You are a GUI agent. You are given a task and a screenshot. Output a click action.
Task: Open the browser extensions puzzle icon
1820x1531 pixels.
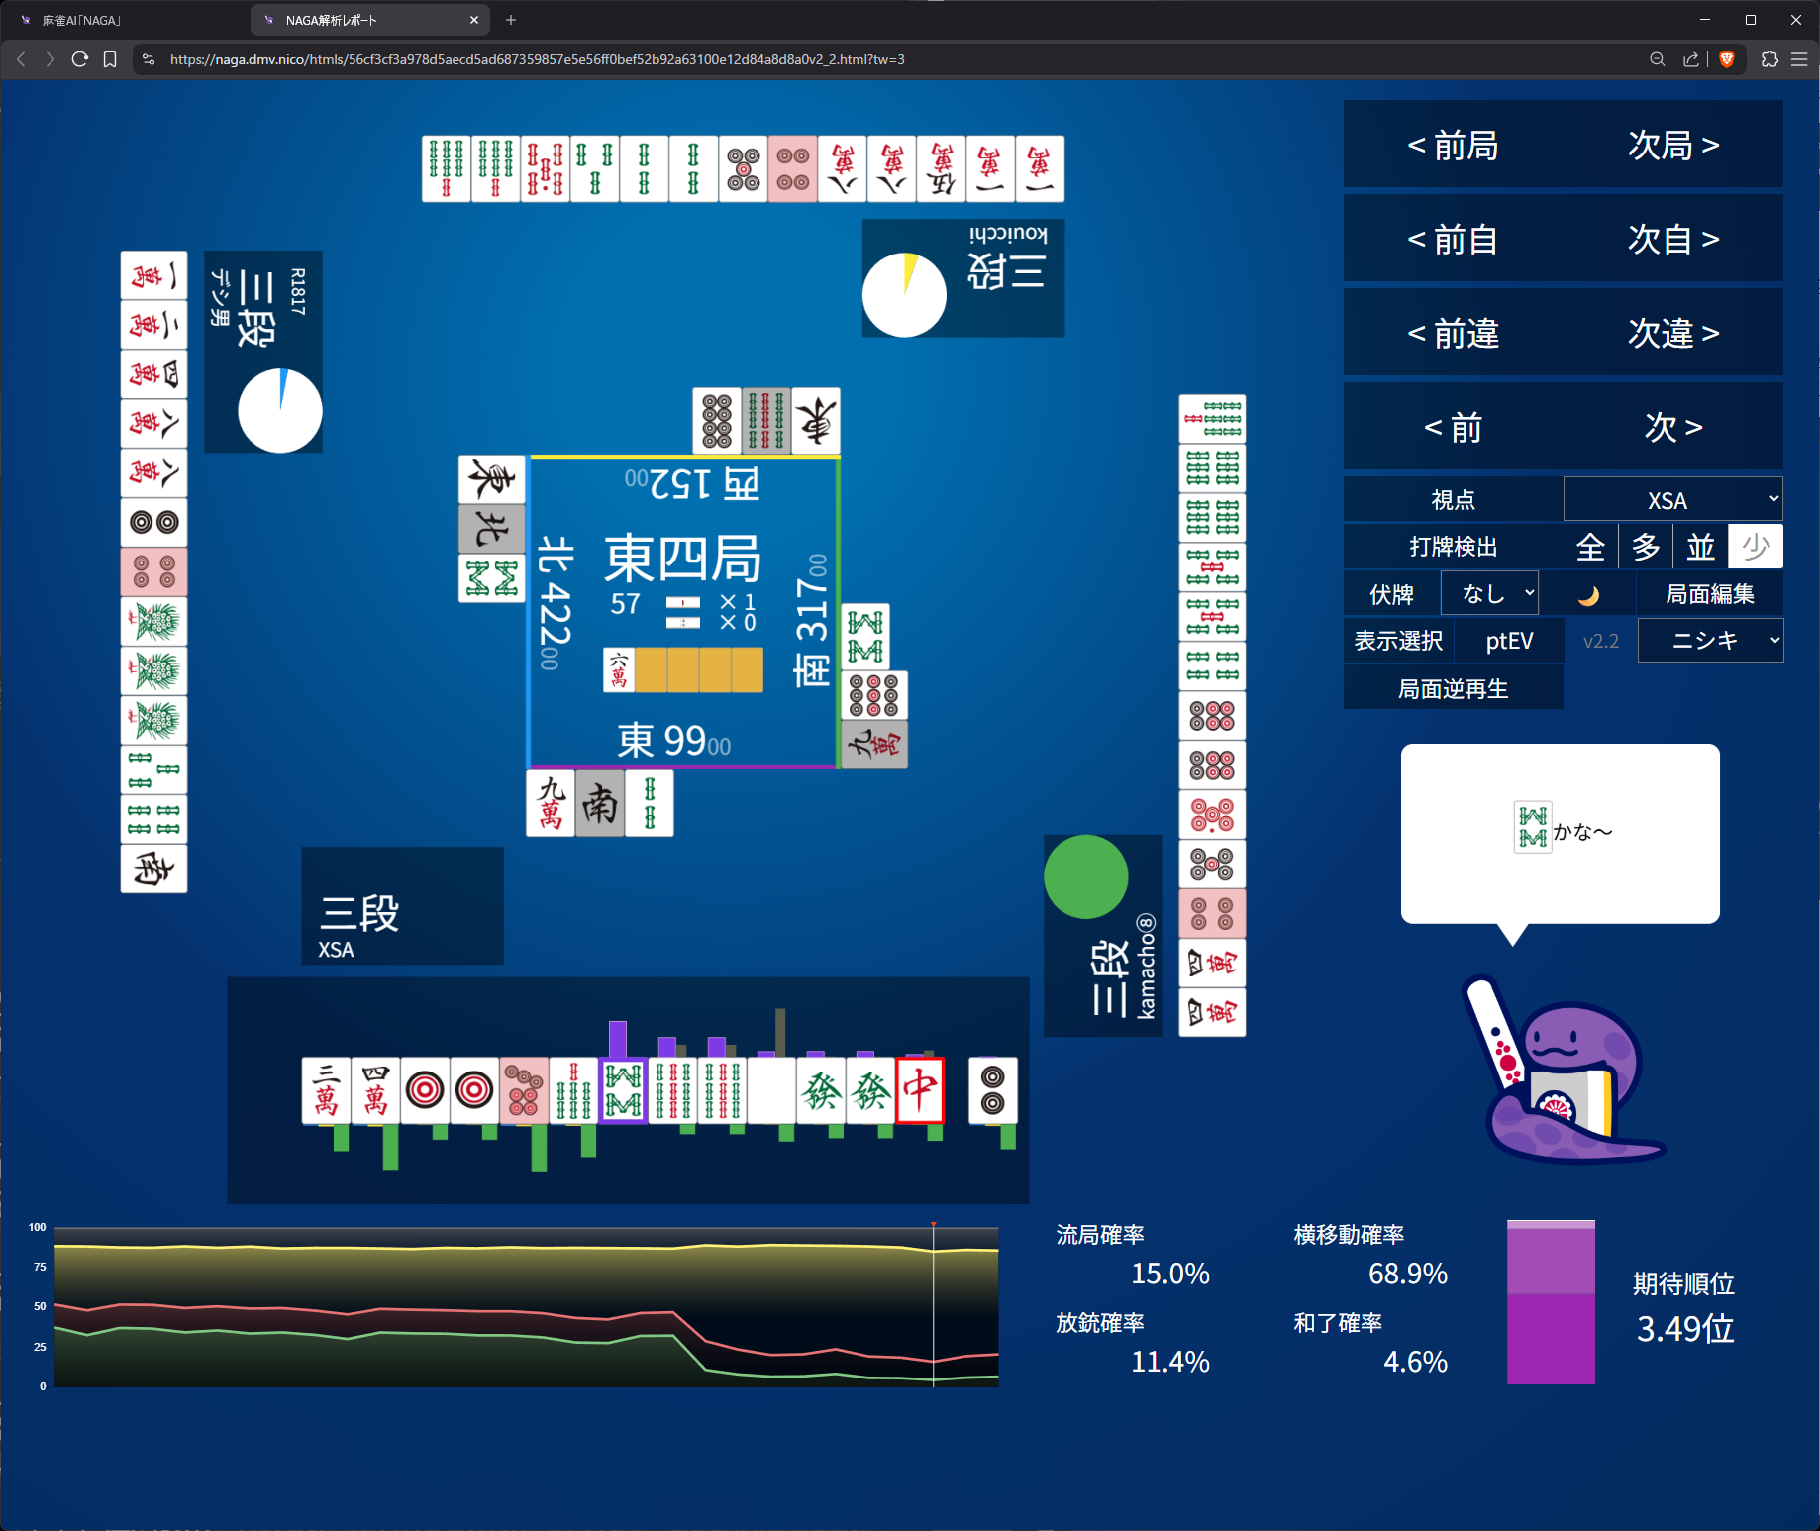pos(1769,59)
